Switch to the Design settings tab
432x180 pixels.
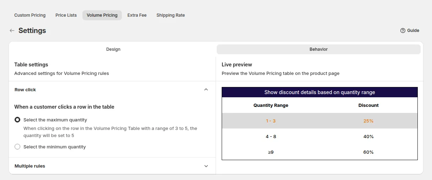pyautogui.click(x=113, y=49)
